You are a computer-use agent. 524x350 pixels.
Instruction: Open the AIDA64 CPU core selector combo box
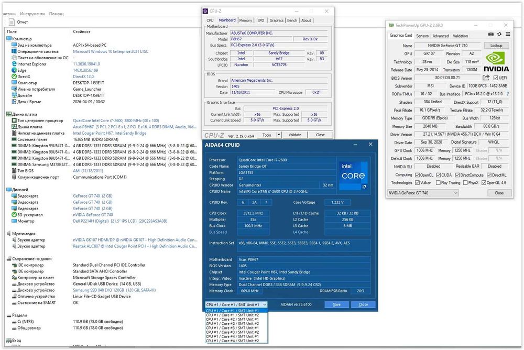pyautogui.click(x=236, y=304)
